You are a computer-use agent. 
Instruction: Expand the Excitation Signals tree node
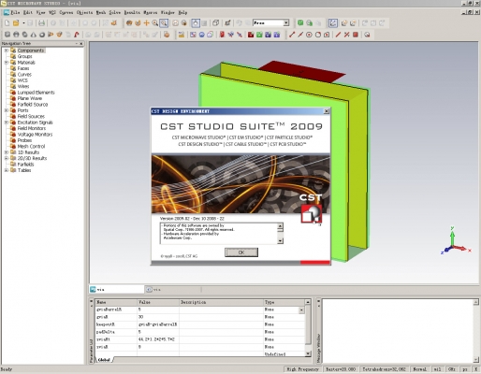point(7,122)
